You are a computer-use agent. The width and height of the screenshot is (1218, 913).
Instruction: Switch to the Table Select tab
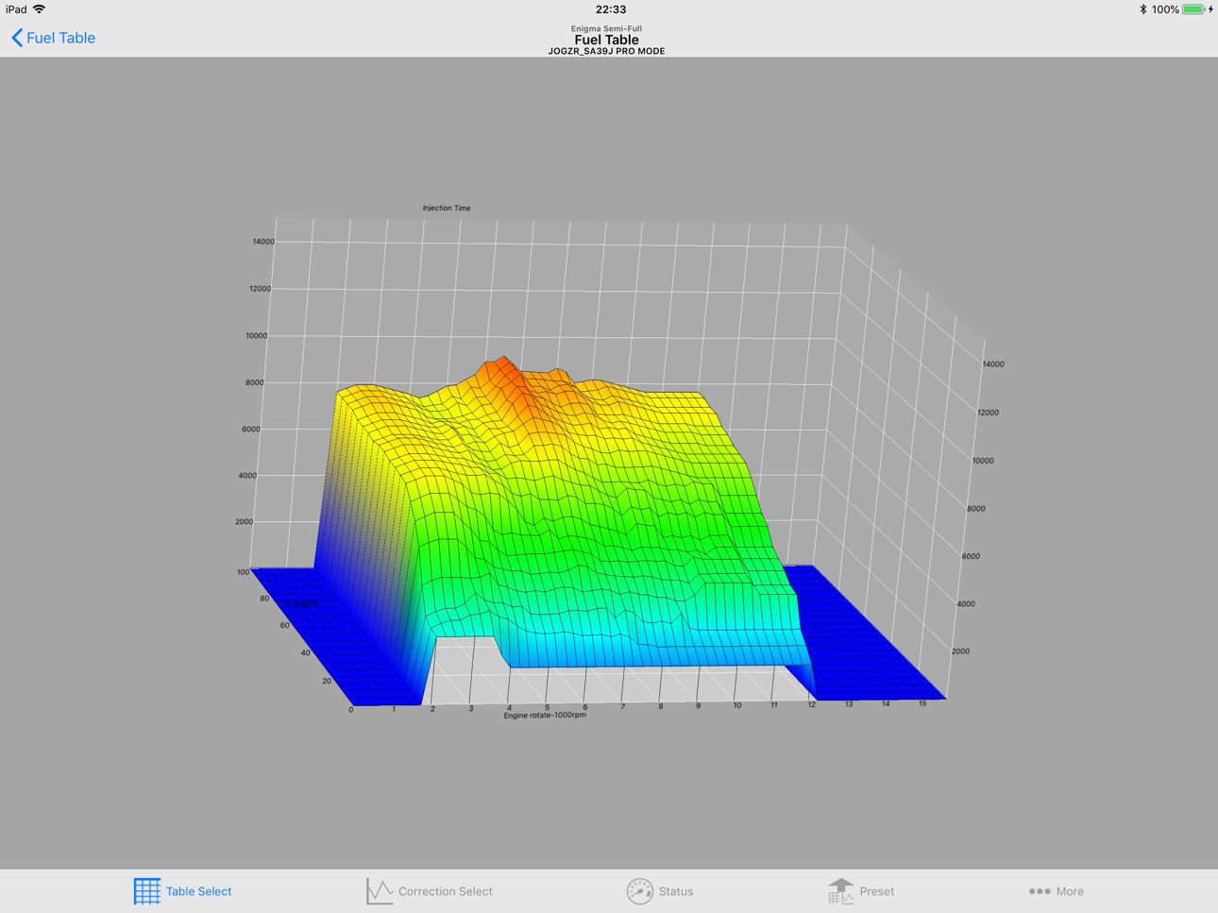point(182,891)
